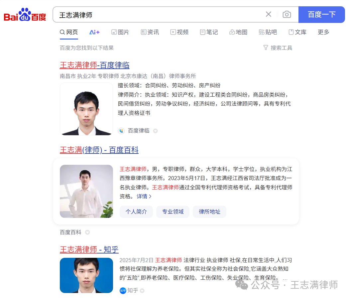349x299 pixels.
Task: Expand dropdown arrow next to 百度百科 source
Action: pos(87,233)
